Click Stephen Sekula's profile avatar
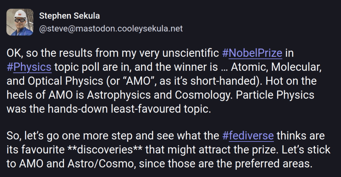Screen dimensions: 341x177 [20, 22]
